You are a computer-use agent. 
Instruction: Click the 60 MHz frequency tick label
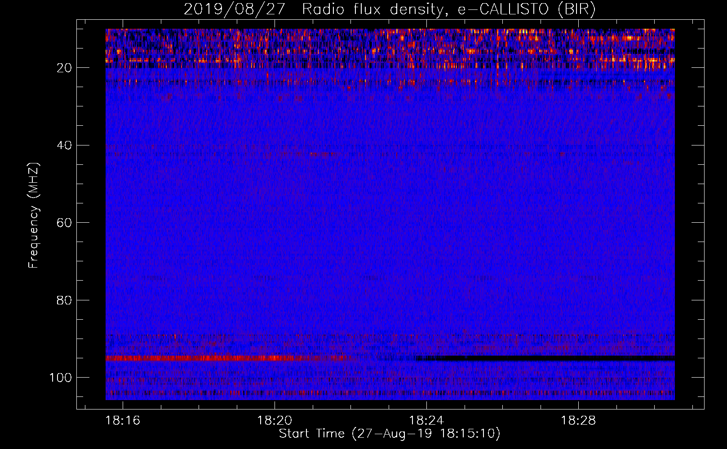[64, 223]
